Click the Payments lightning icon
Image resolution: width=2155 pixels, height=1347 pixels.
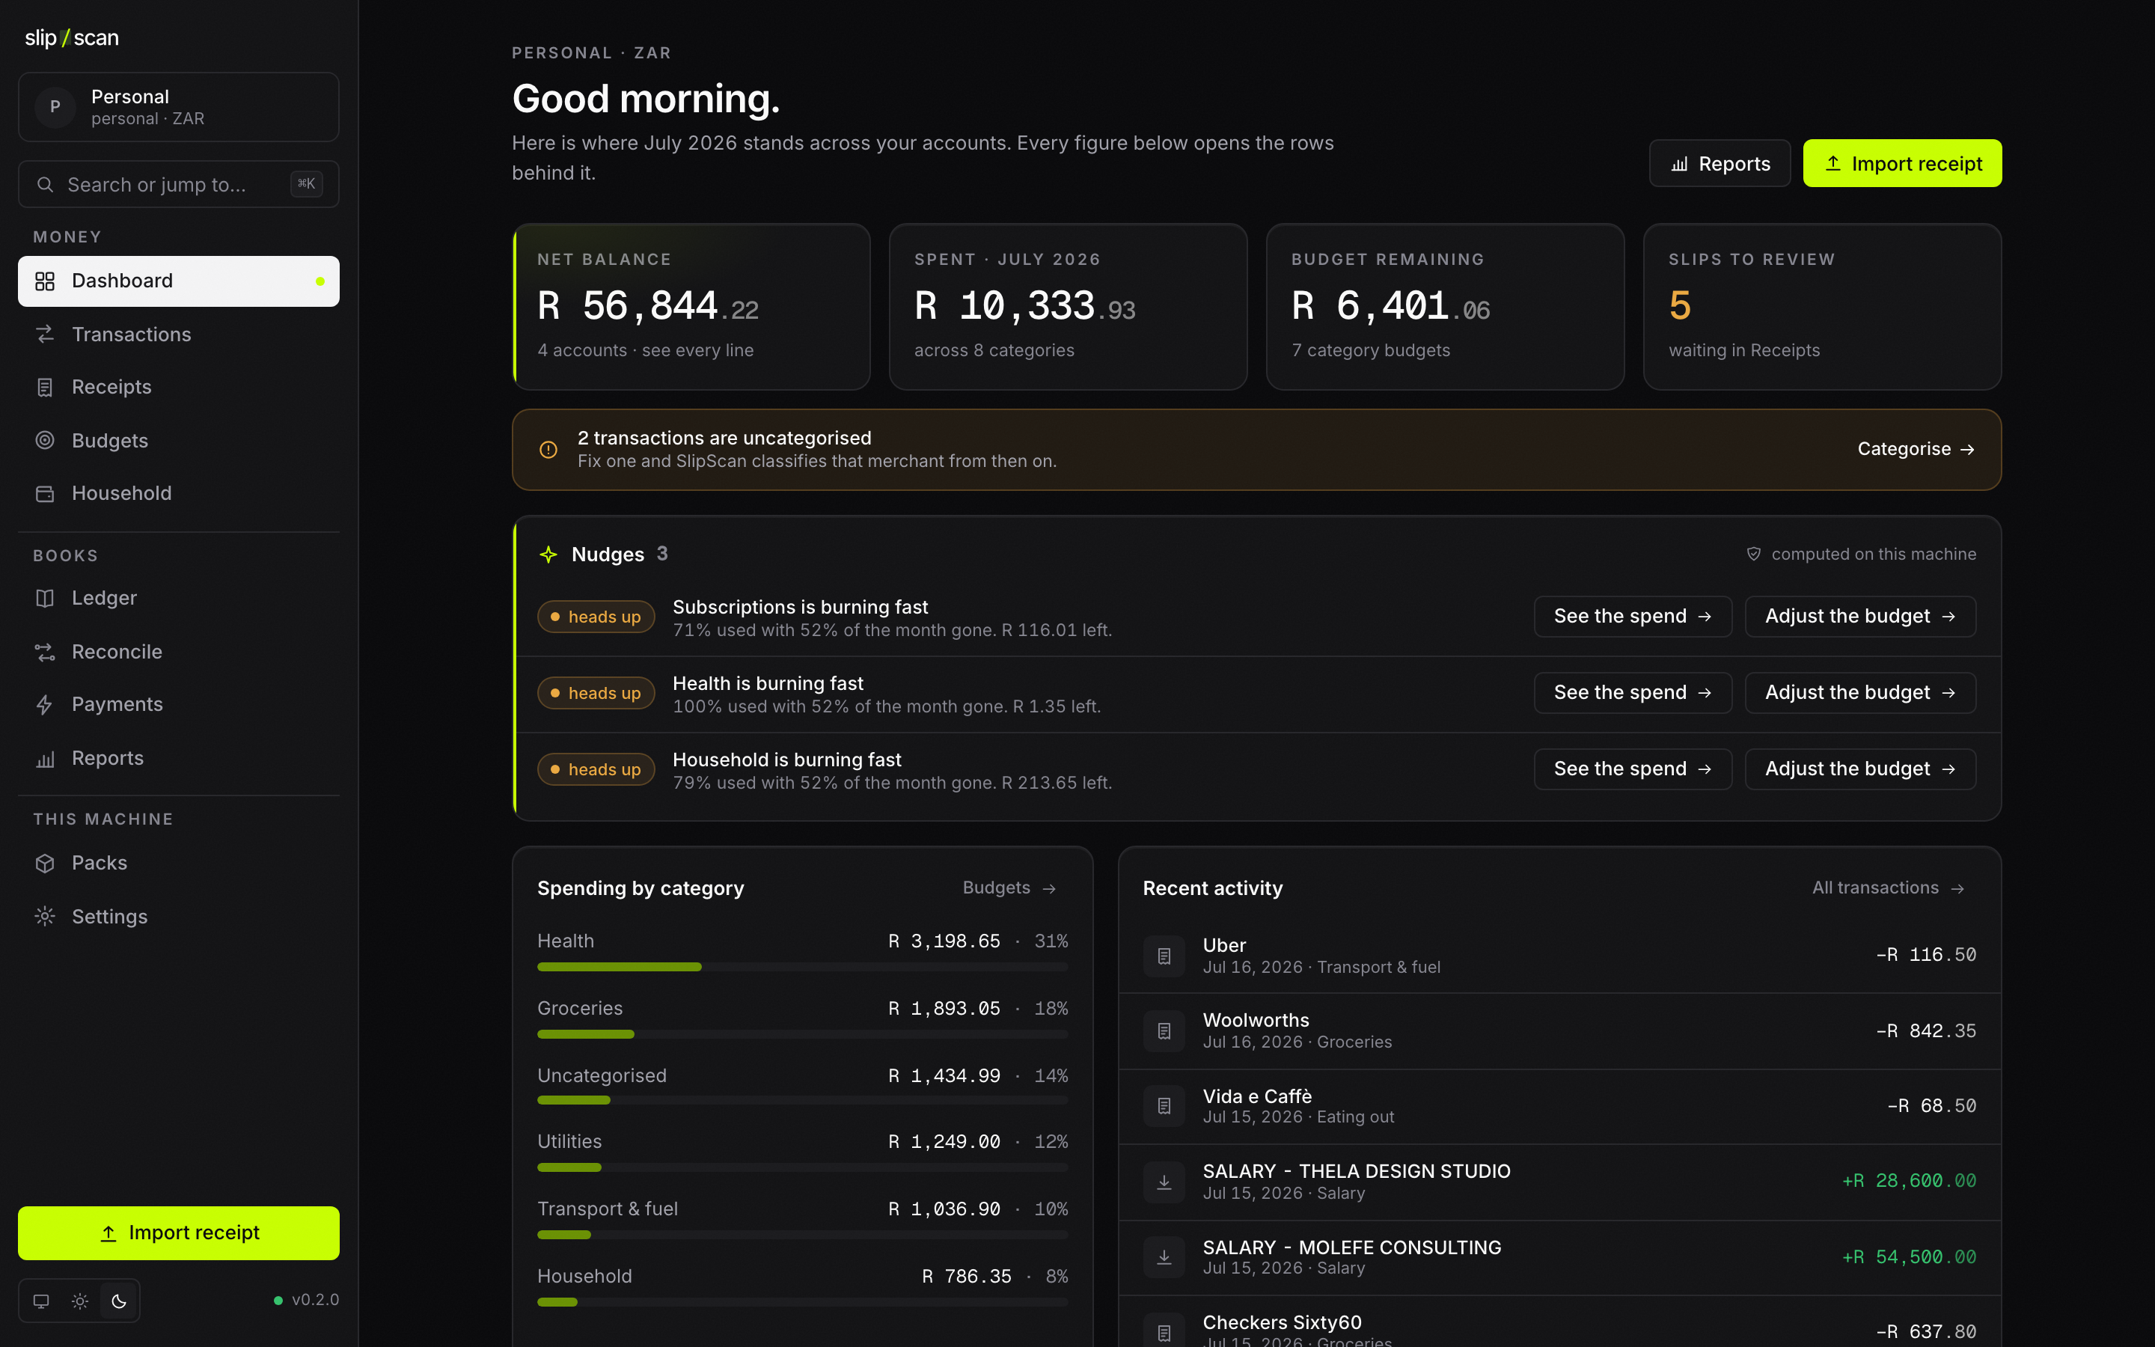point(45,705)
